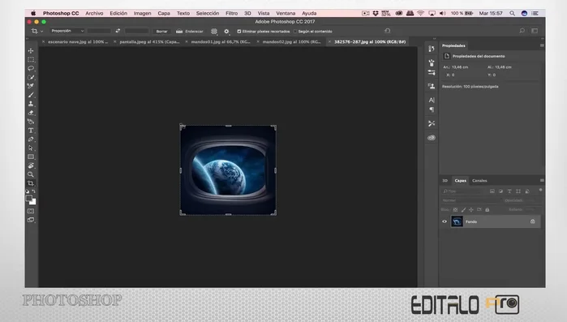Open the Creative Cloud Libraries panel icon

tap(431, 138)
